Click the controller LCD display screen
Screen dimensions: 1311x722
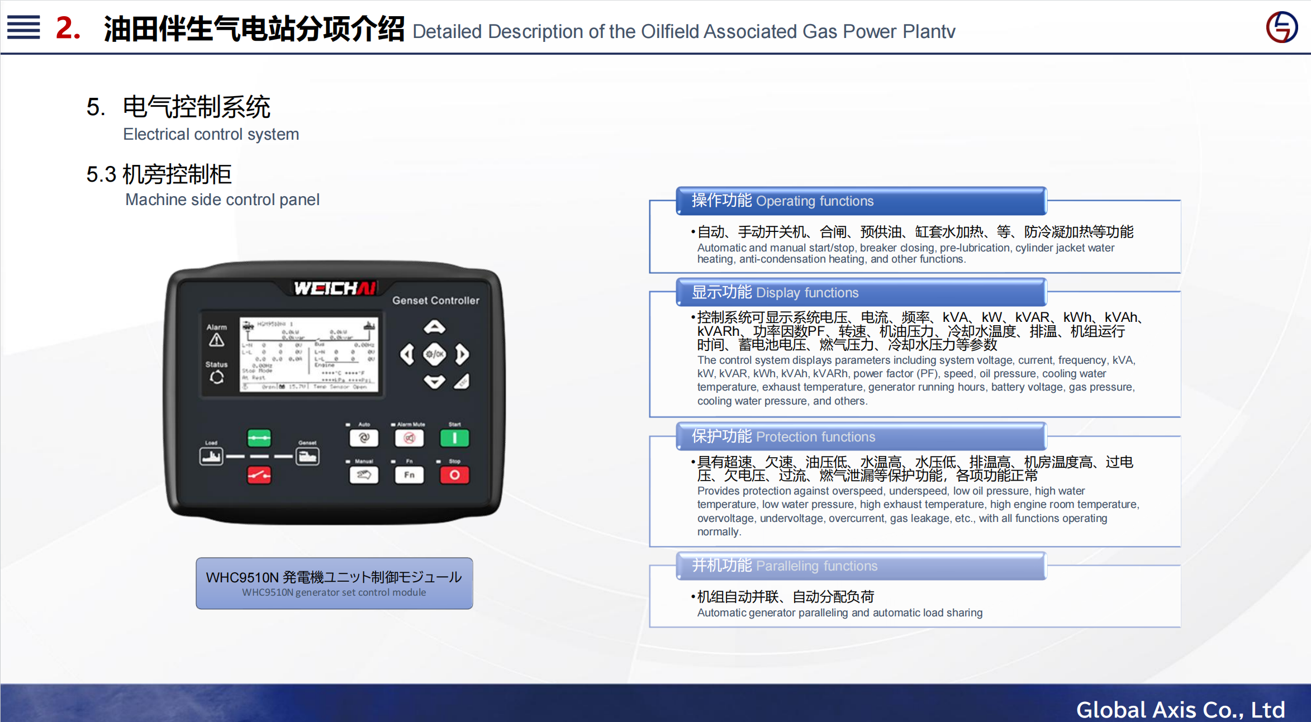309,354
